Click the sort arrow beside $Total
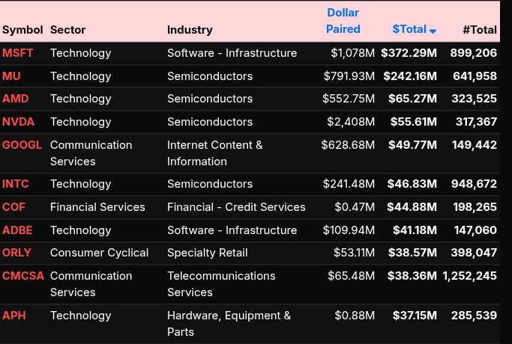512x344 pixels. click(433, 31)
